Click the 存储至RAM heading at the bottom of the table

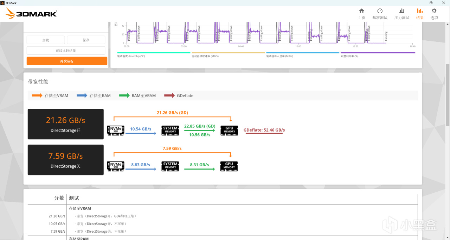(x=78, y=239)
